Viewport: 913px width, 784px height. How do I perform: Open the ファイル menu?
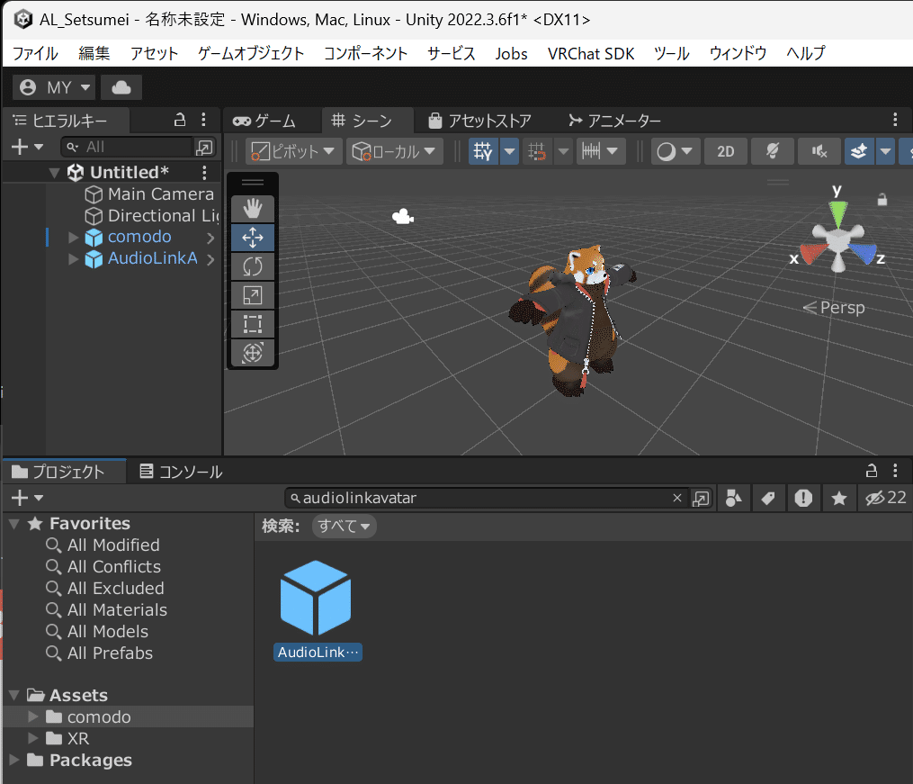[35, 54]
